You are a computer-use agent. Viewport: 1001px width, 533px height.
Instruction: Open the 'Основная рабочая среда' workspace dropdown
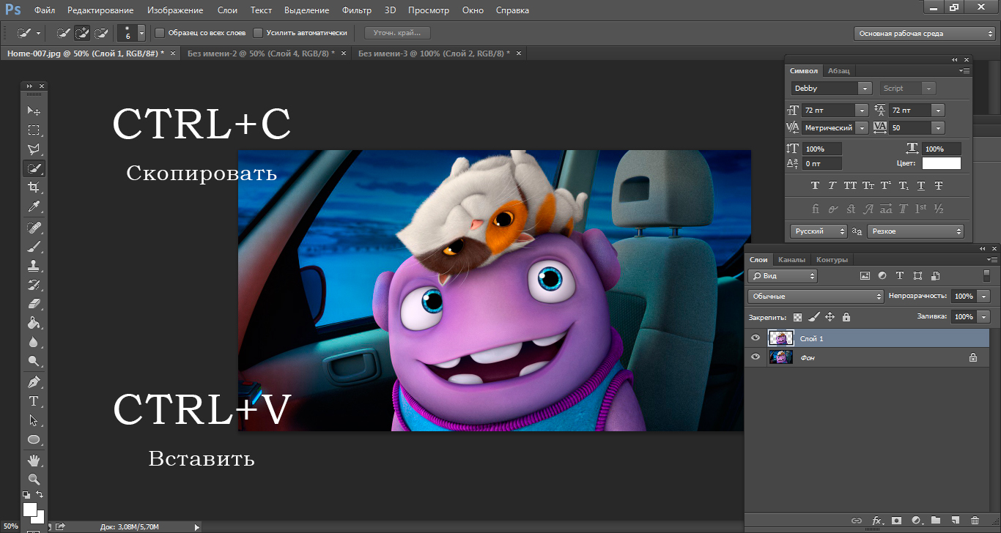click(925, 34)
